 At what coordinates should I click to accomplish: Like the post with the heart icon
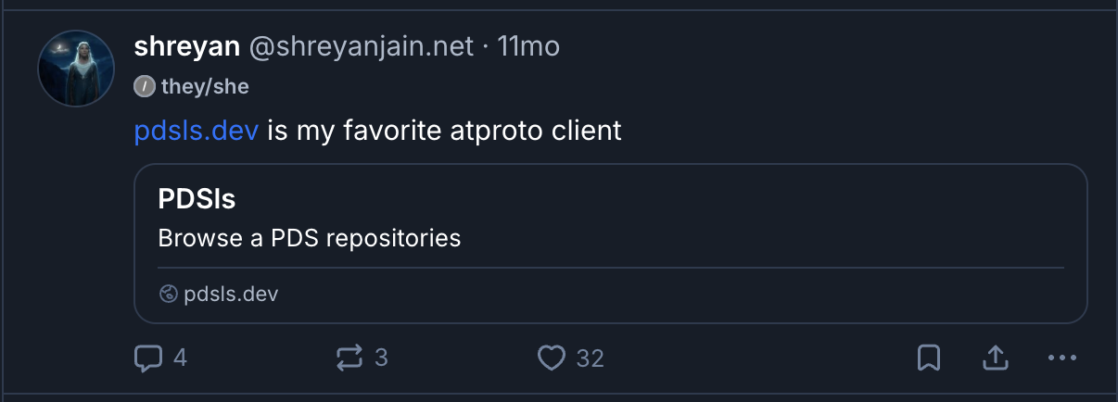click(x=552, y=358)
